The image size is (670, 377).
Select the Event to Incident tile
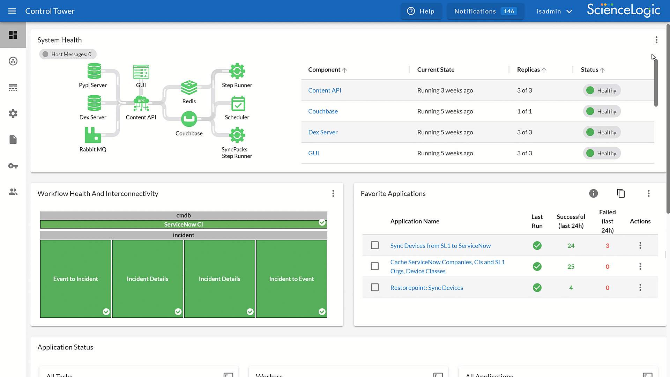coord(76,279)
